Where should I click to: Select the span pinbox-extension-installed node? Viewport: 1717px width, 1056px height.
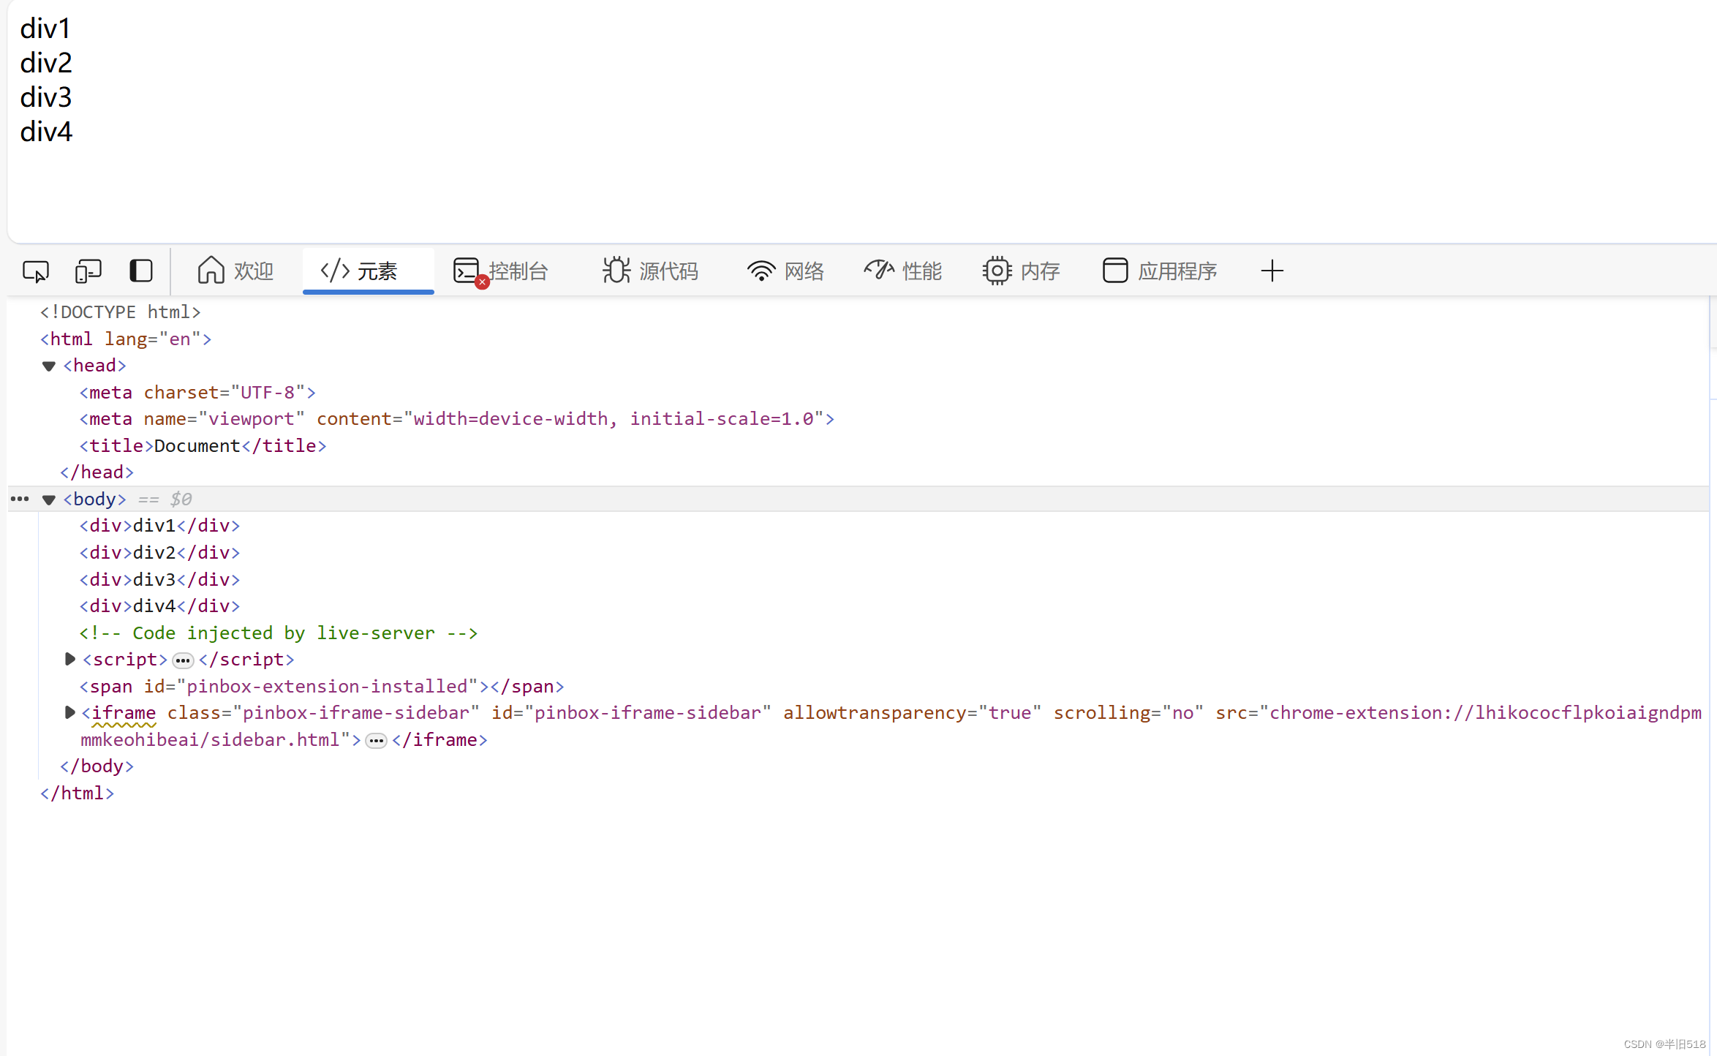322,687
